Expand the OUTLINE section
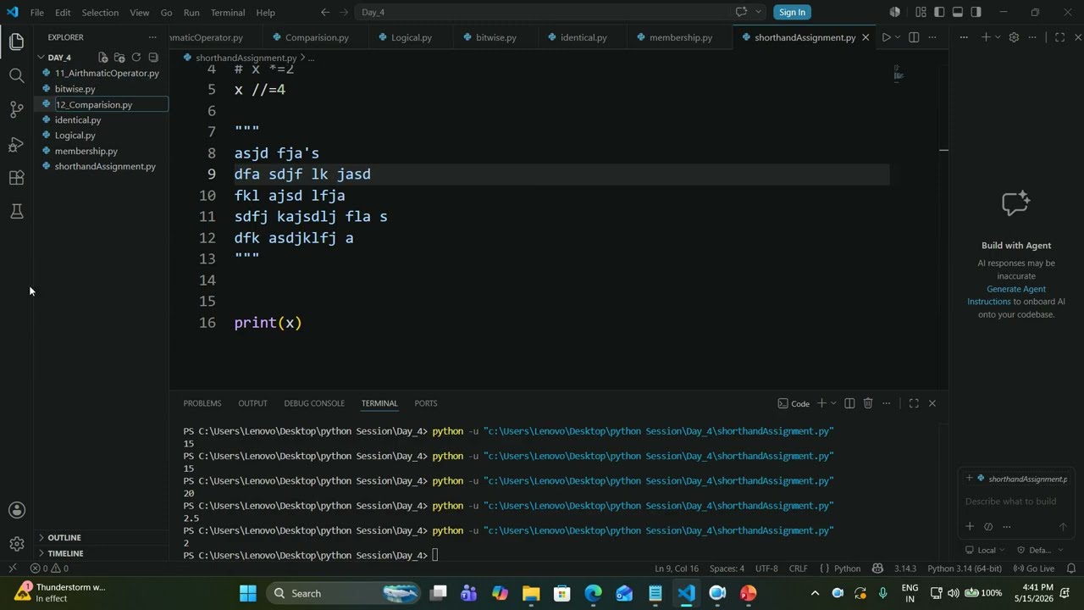1084x610 pixels. [64, 537]
